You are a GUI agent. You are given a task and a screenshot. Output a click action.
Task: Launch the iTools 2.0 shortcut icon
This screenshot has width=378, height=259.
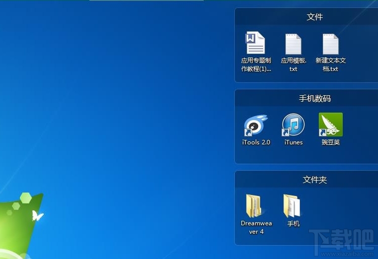point(255,125)
